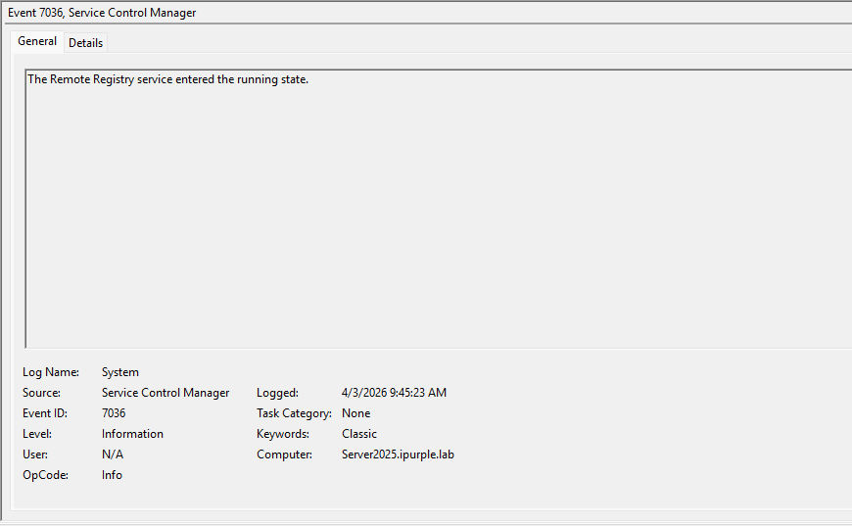Select the Logged timestamp 4/3/2026 9:45:23 AM
The width and height of the screenshot is (852, 526).
tap(394, 393)
